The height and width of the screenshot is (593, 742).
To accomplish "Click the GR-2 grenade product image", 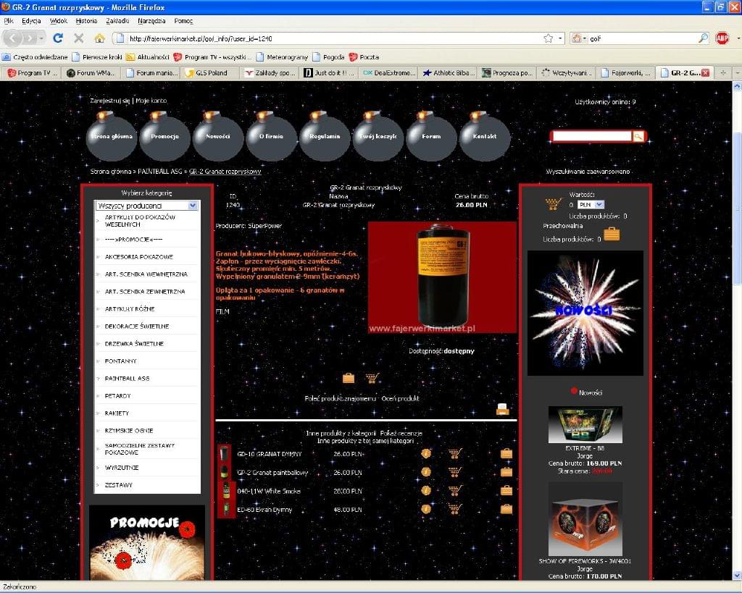I will 442,277.
